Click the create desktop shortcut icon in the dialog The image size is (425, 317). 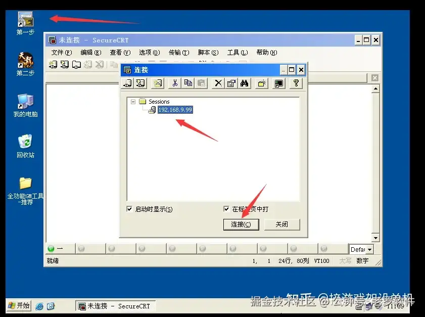coord(279,83)
